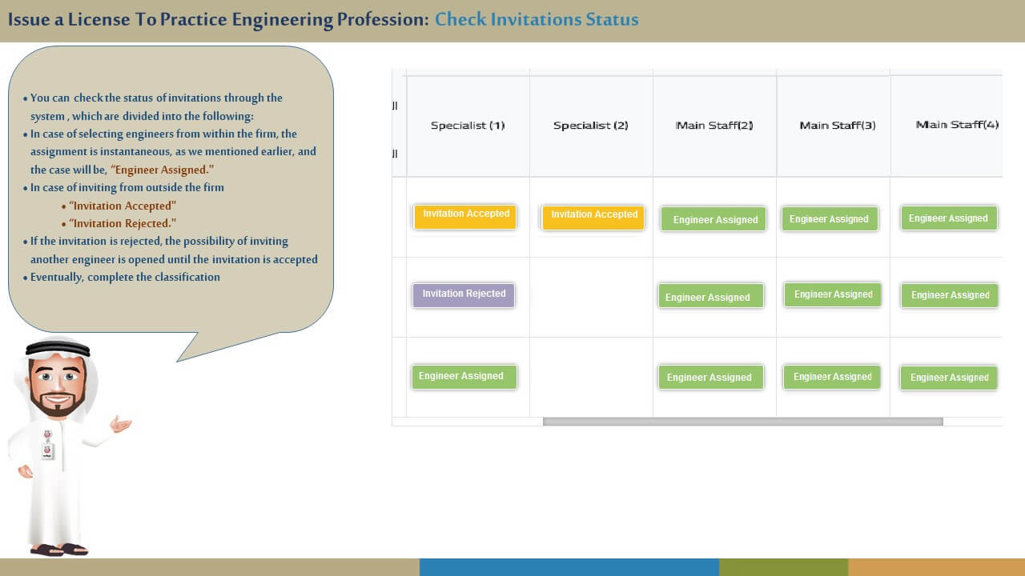Select the Main Staff(3) column header
This screenshot has width=1025, height=576.
[x=837, y=126]
